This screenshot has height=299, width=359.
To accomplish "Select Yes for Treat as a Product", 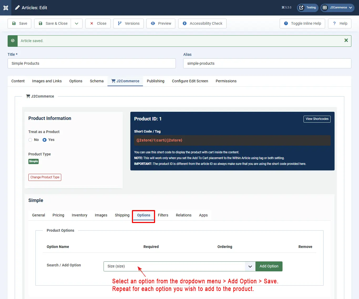I will tap(45, 140).
